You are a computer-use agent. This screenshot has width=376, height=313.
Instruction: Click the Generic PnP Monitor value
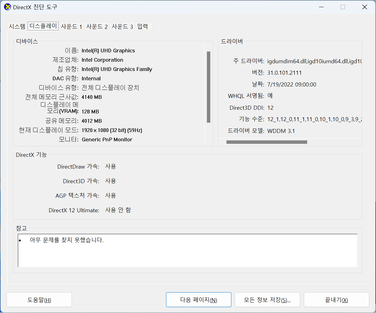(107, 139)
